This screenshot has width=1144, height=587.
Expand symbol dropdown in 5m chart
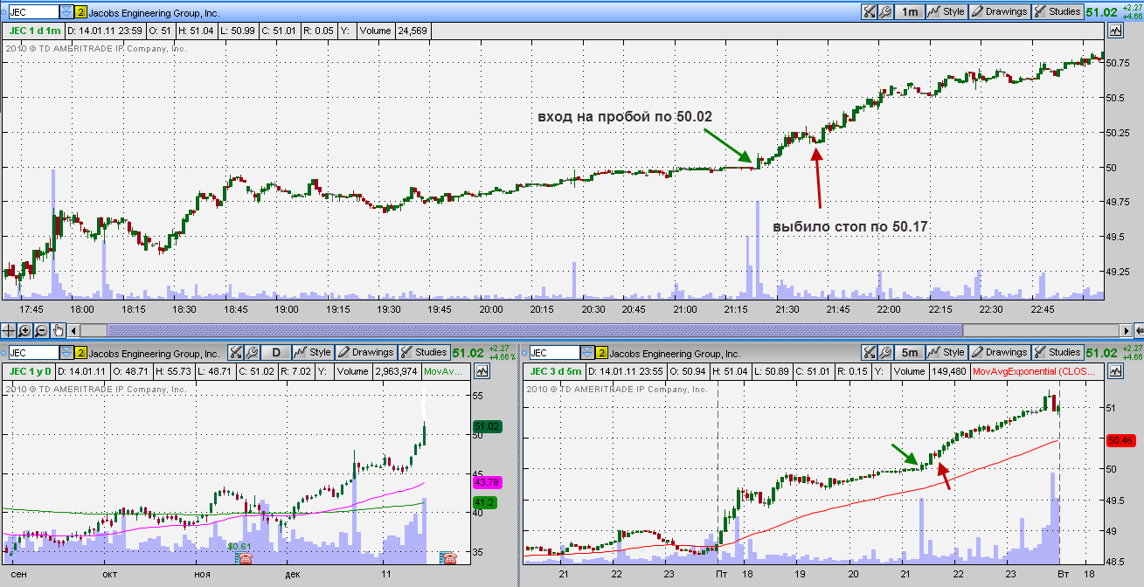pyautogui.click(x=588, y=353)
